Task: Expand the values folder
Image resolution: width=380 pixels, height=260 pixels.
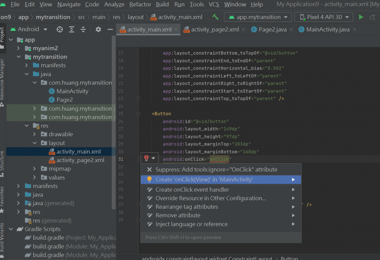Action: pyautogui.click(x=35, y=178)
